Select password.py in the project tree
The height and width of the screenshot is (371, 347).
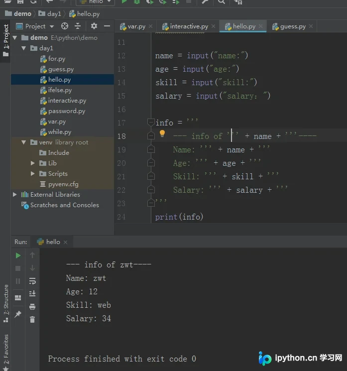coord(67,111)
